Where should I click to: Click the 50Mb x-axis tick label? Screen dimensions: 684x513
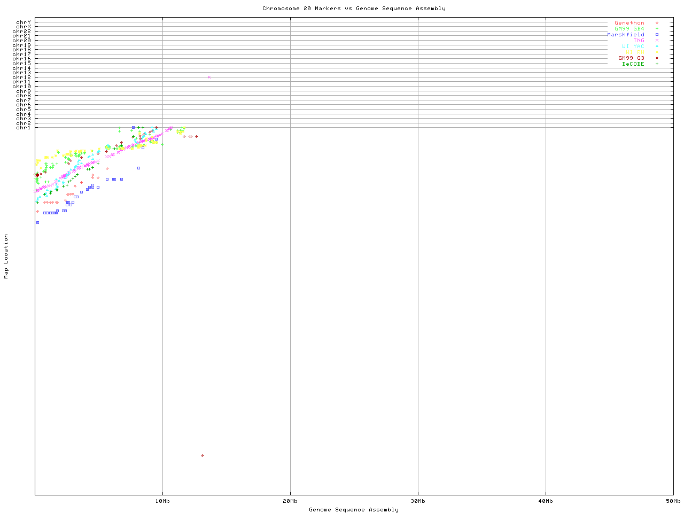coord(673,501)
